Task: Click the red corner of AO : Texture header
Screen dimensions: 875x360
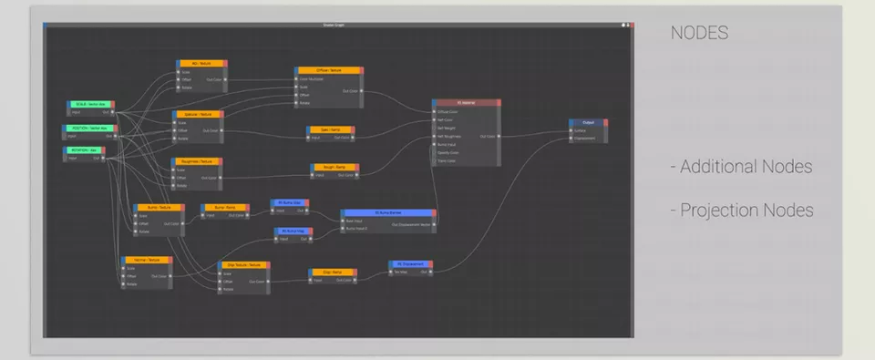Action: [x=225, y=64]
